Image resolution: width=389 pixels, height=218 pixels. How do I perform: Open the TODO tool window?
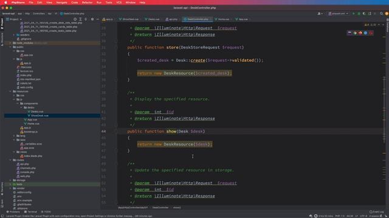tap(46, 212)
